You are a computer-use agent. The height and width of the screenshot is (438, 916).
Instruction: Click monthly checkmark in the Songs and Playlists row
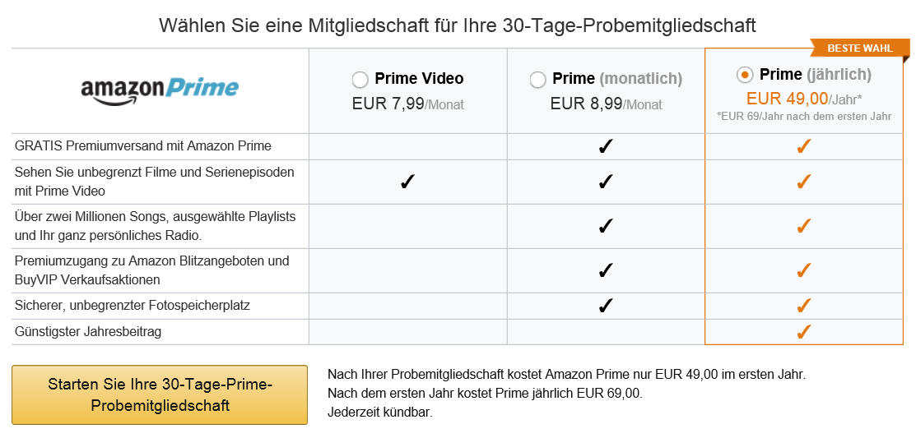pyautogui.click(x=606, y=226)
